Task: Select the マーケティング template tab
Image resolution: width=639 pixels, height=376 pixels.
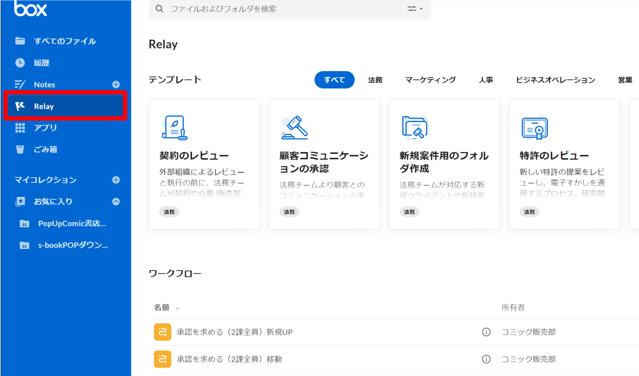Action: (431, 80)
